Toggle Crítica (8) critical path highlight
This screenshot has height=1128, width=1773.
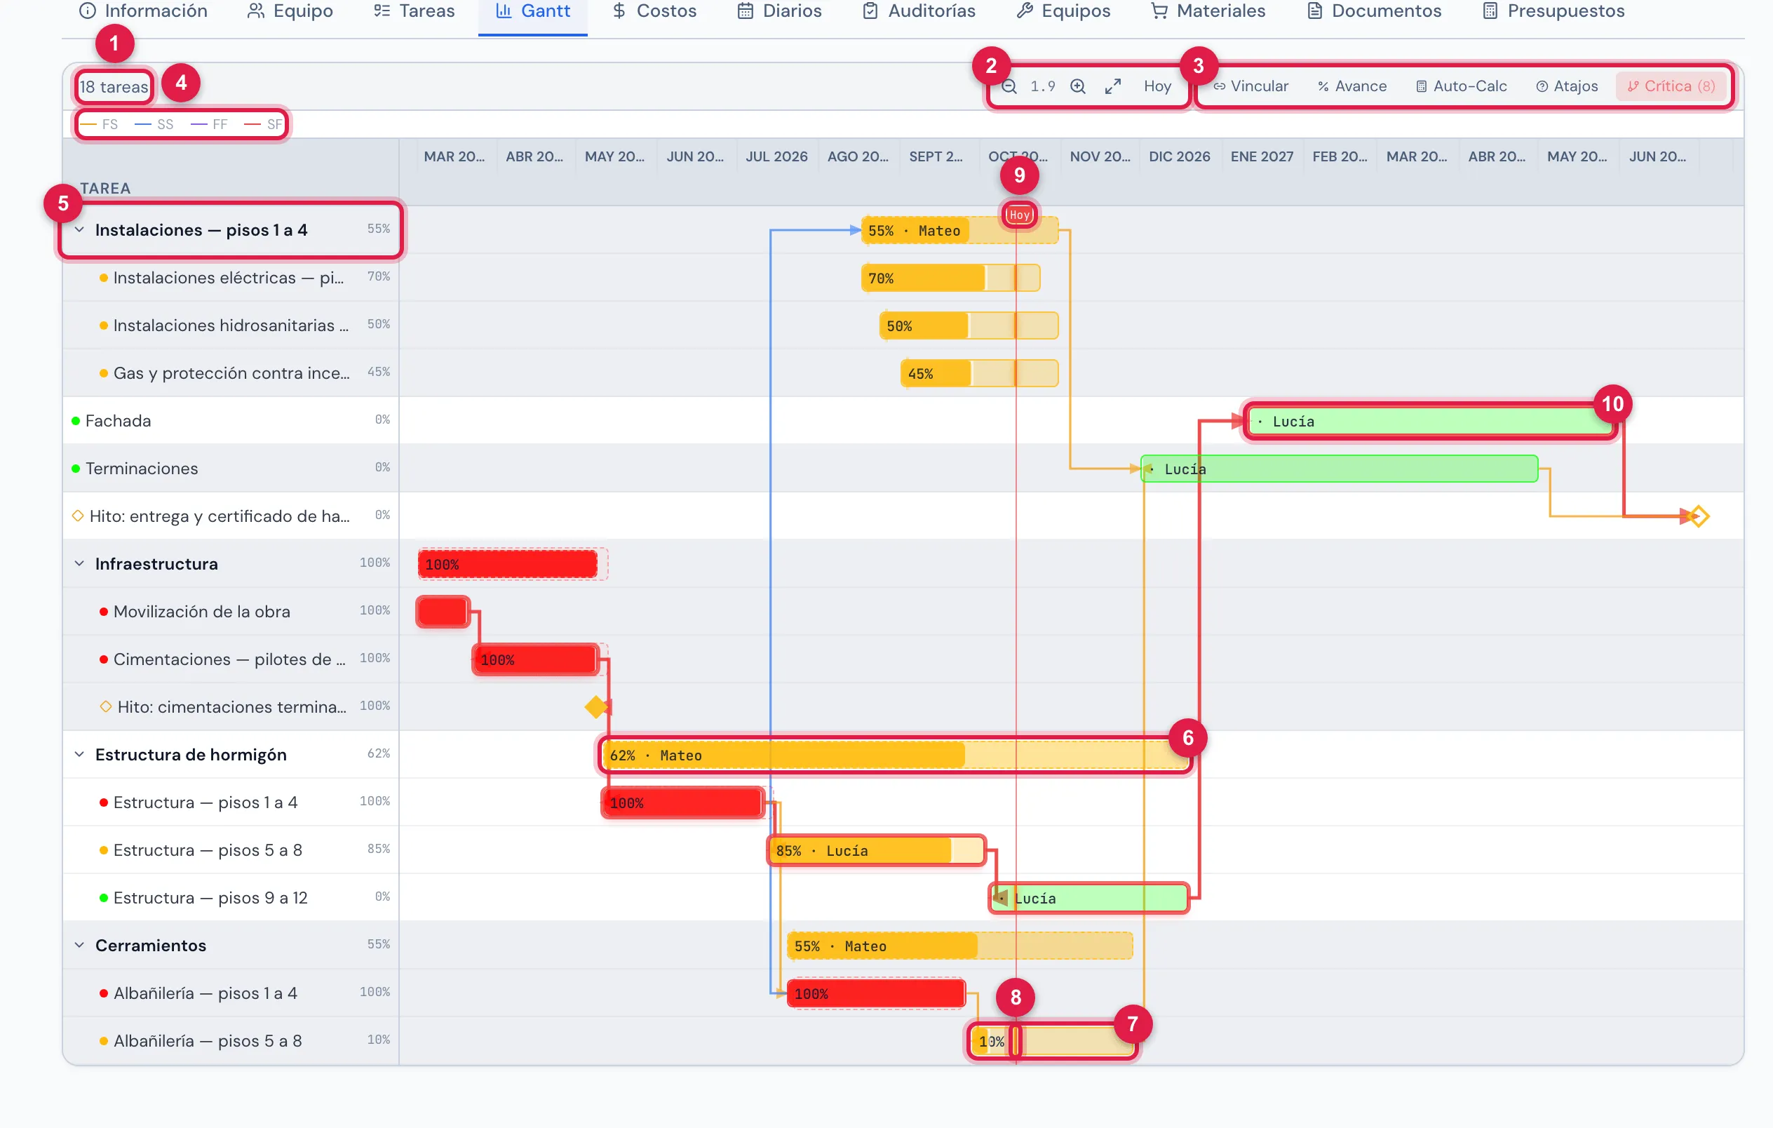pyautogui.click(x=1671, y=87)
